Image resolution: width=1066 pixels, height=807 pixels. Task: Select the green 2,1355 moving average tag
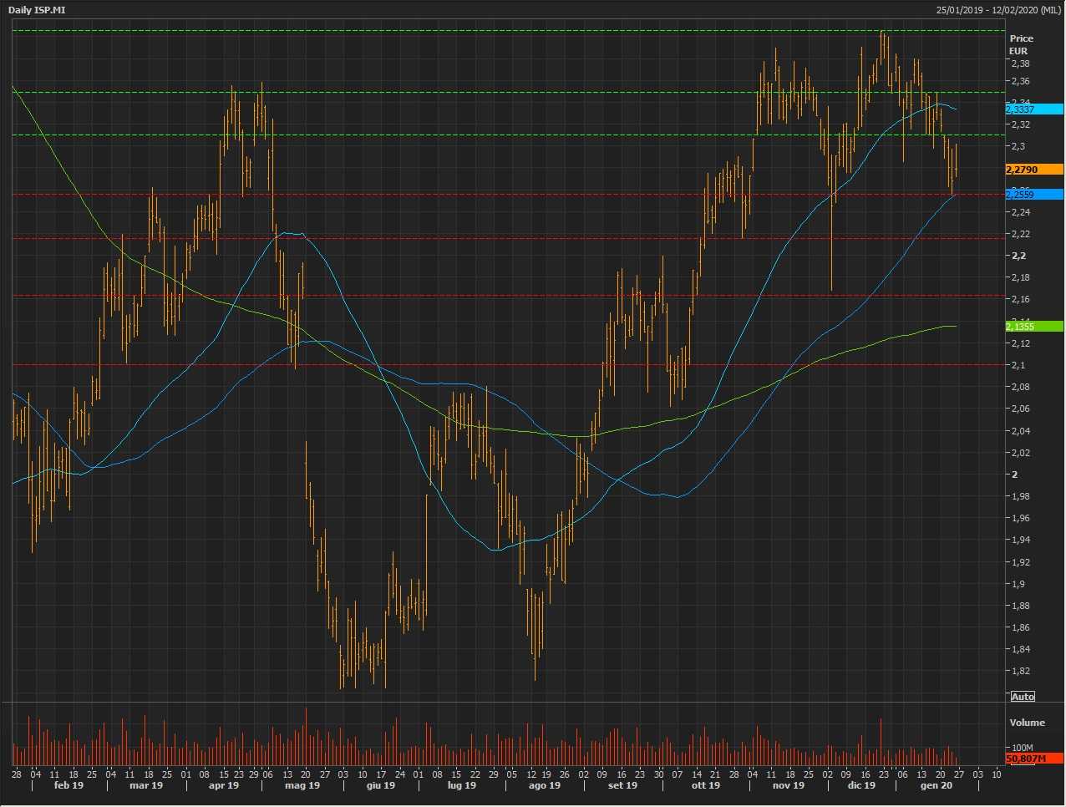tap(1033, 327)
